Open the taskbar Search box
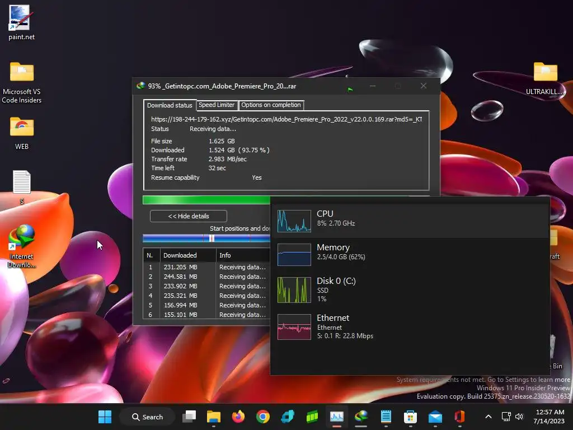573x430 pixels. point(147,417)
